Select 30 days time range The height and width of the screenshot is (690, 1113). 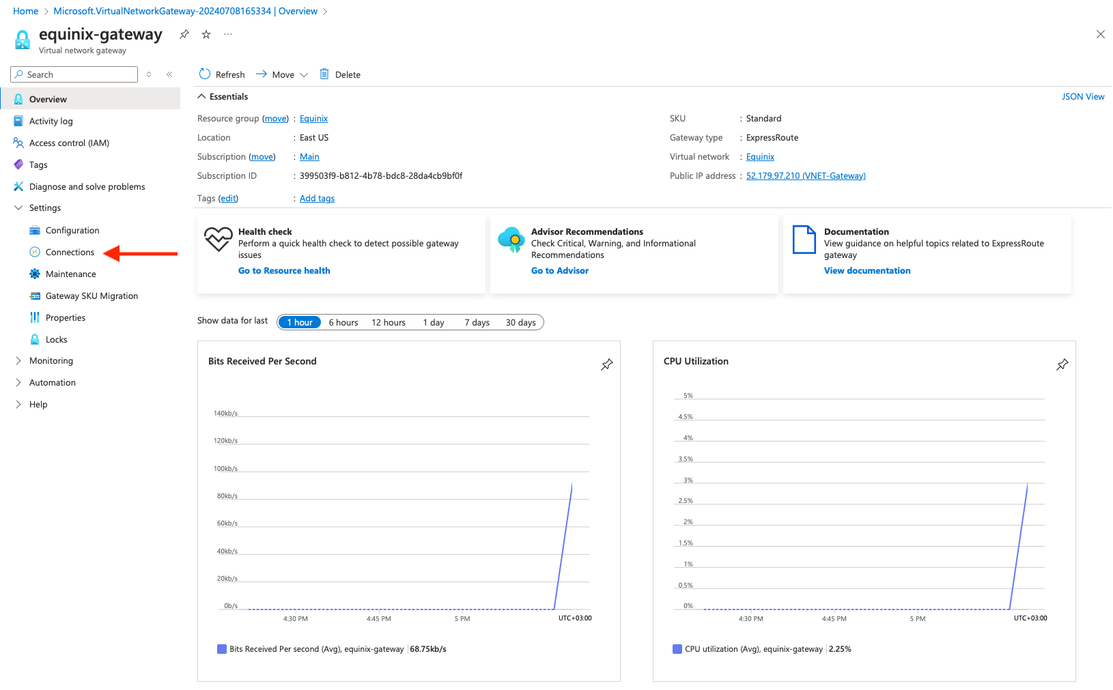[521, 322]
